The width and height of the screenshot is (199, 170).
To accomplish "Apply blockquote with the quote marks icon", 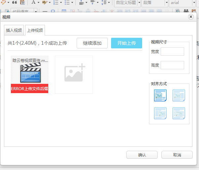I will 15,2.
